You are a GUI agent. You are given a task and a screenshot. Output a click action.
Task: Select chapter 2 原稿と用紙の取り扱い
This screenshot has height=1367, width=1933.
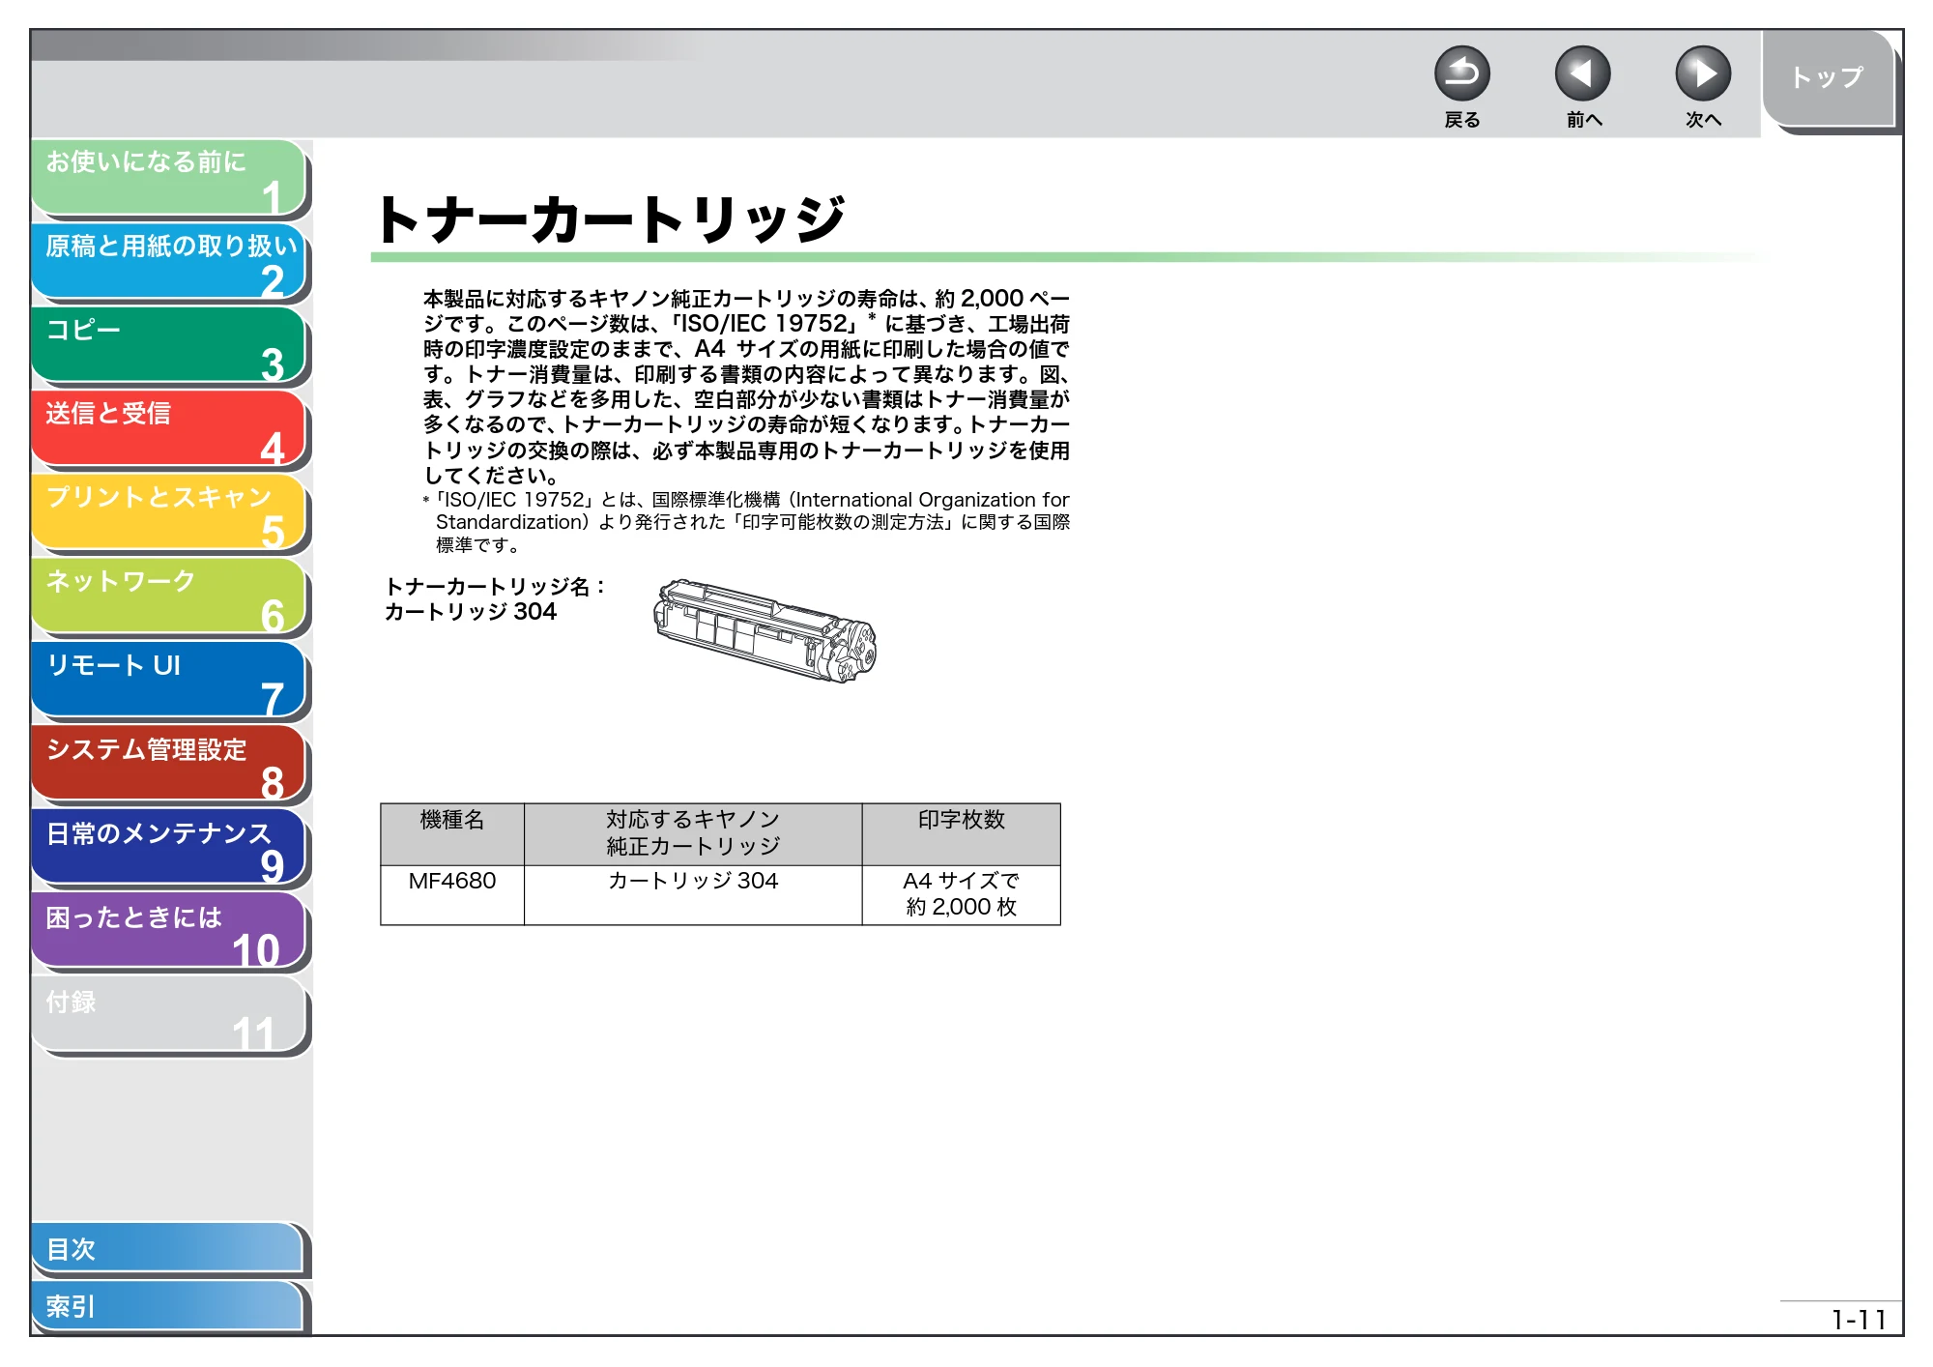pyautogui.click(x=169, y=261)
